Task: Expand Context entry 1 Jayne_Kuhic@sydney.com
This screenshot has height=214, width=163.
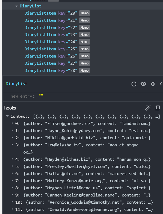Action: [x=12, y=130]
